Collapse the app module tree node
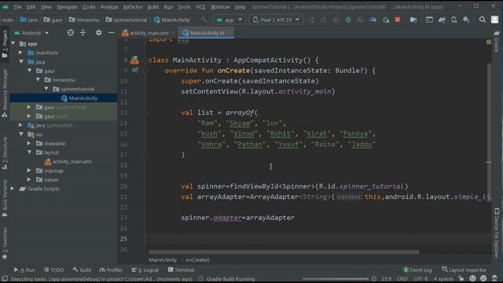 tap(13, 43)
